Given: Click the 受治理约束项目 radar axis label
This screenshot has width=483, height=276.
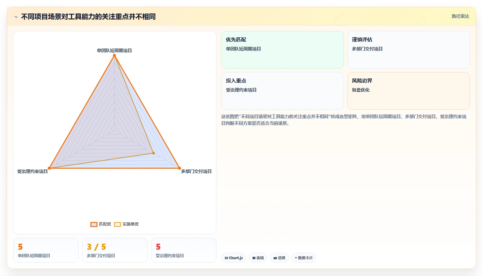Looking at the screenshot, I should 33,171.
